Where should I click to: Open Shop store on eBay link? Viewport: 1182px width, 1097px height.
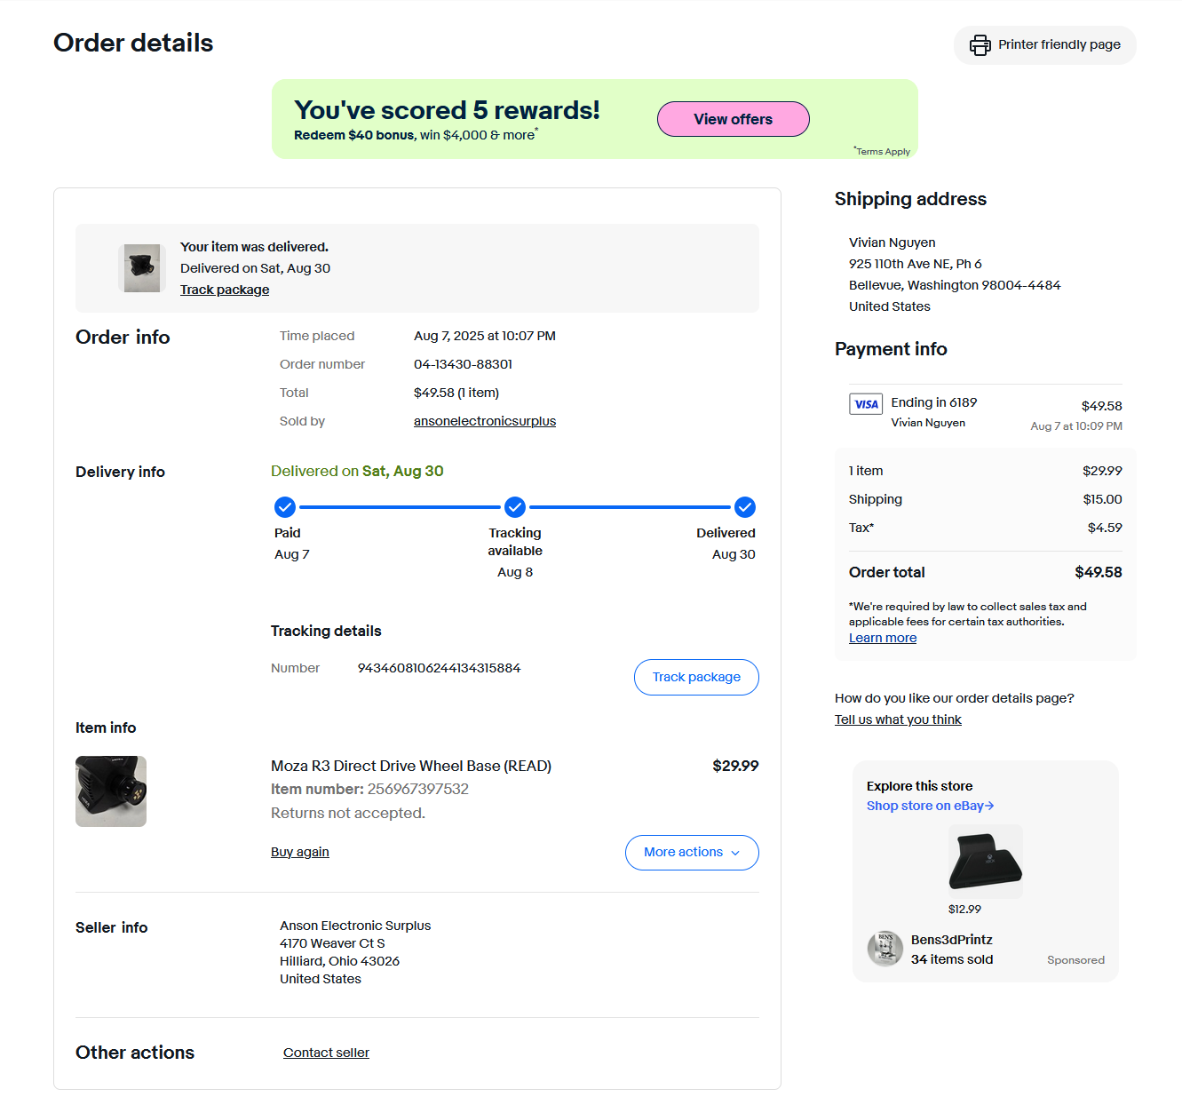pyautogui.click(x=930, y=806)
